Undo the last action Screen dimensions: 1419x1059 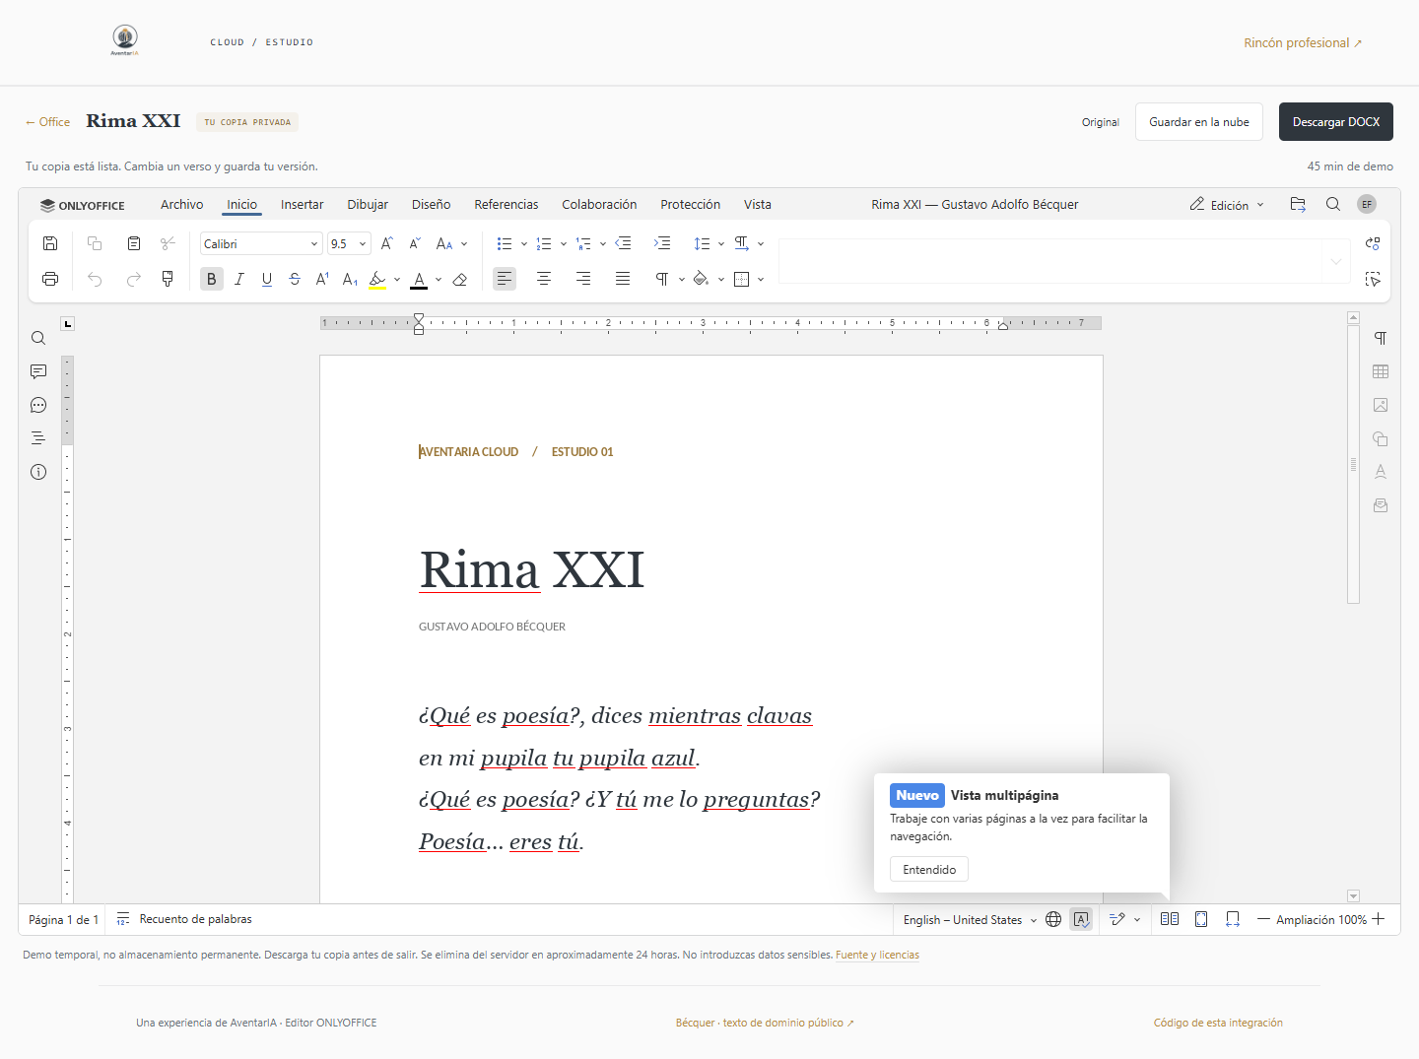pos(95,279)
